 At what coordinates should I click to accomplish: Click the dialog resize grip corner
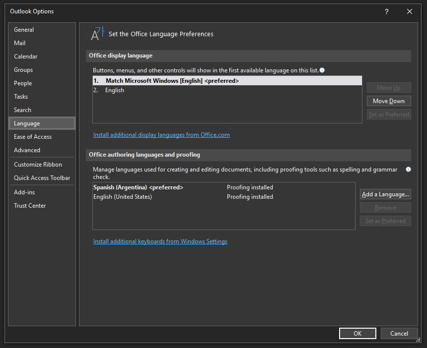(x=418, y=340)
